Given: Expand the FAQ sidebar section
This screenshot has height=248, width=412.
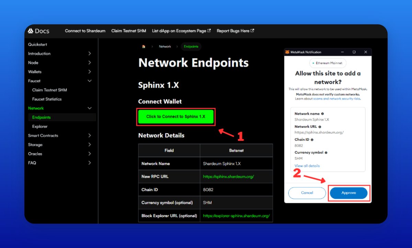Looking at the screenshot, I should click(89, 163).
